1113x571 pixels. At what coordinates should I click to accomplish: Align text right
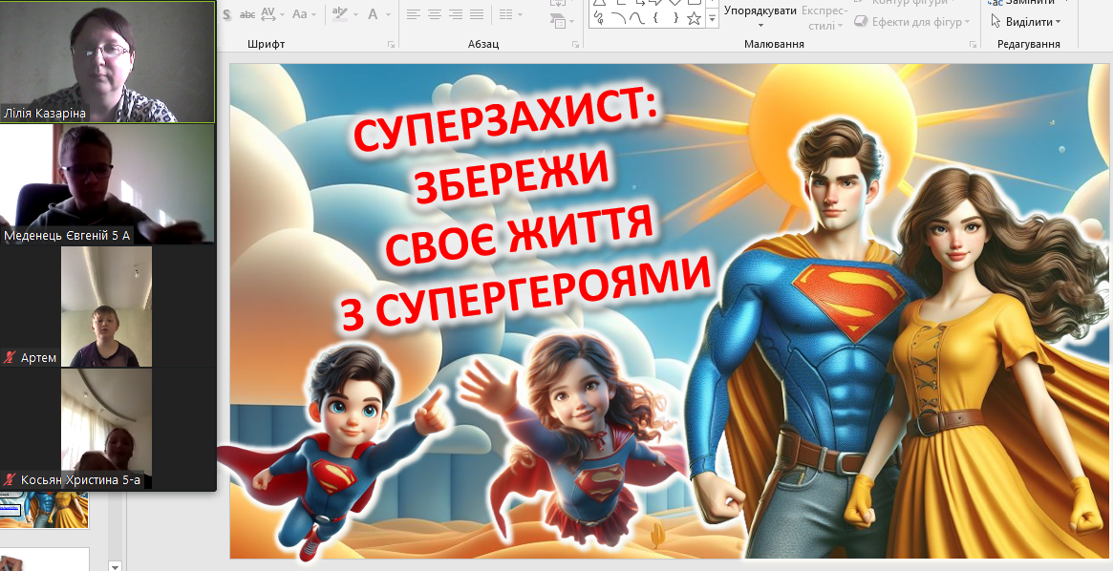click(x=456, y=14)
